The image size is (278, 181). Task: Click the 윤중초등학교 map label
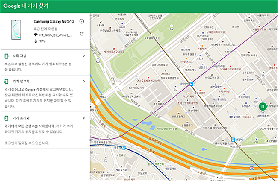pos(178,117)
